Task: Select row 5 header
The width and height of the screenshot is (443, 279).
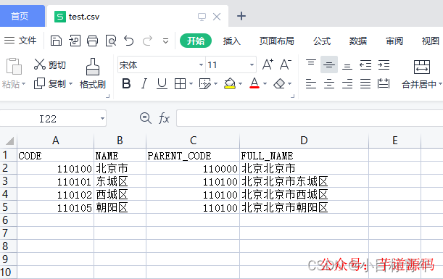Action: (9, 207)
